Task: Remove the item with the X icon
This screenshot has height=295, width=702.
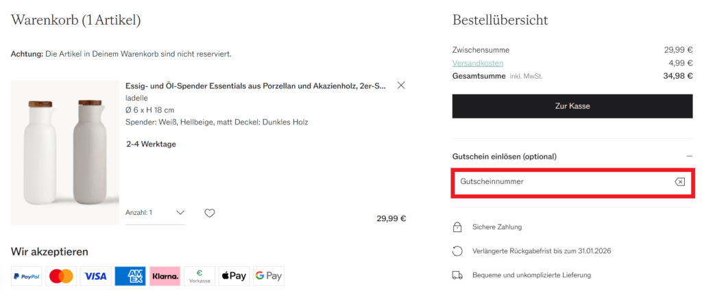Action: coord(401,86)
